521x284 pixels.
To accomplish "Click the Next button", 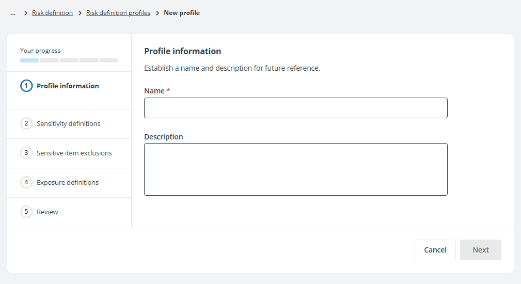I will (480, 250).
